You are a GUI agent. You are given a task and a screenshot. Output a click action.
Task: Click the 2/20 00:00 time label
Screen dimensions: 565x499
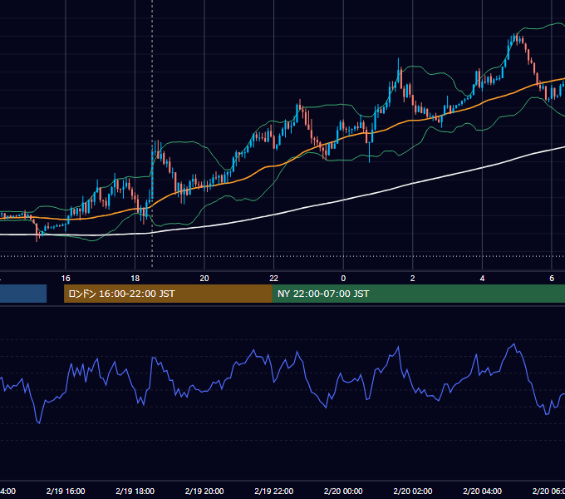343,491
